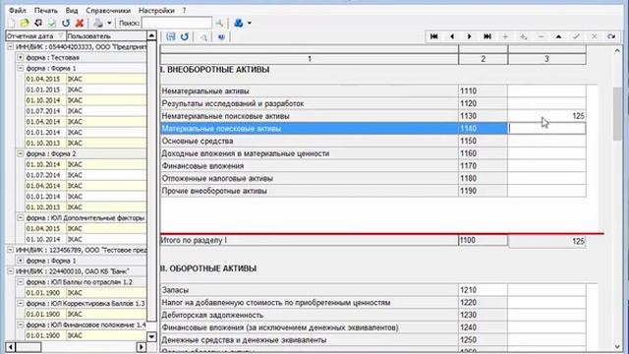Click the up-triangle edit record navigator button

pos(558,36)
